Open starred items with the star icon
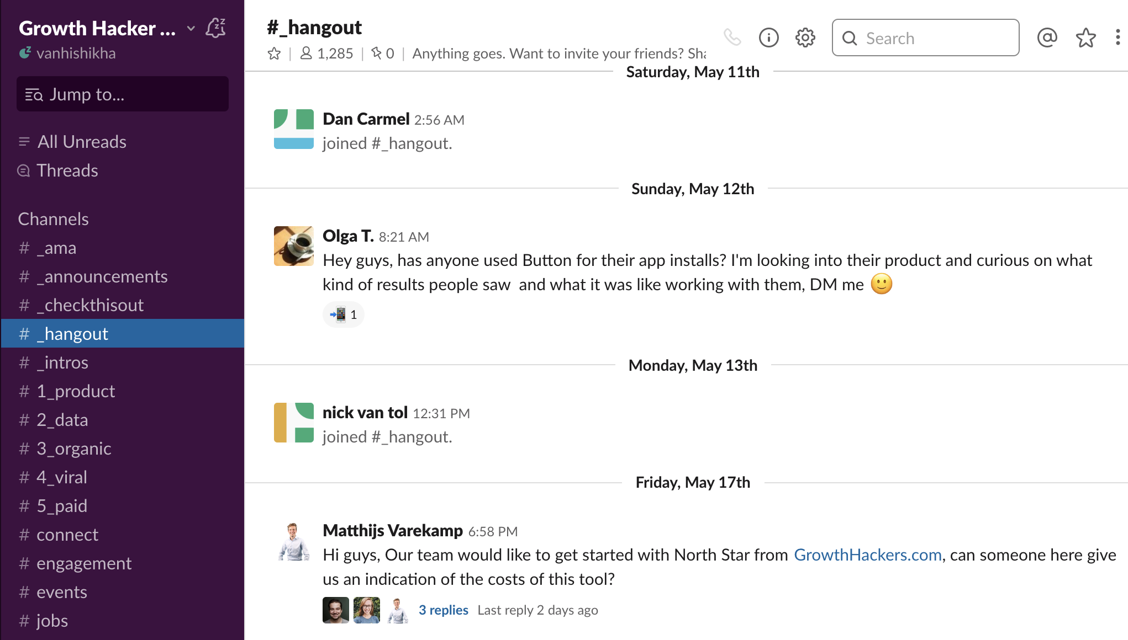Screen dimensions: 1128x640 point(1085,38)
